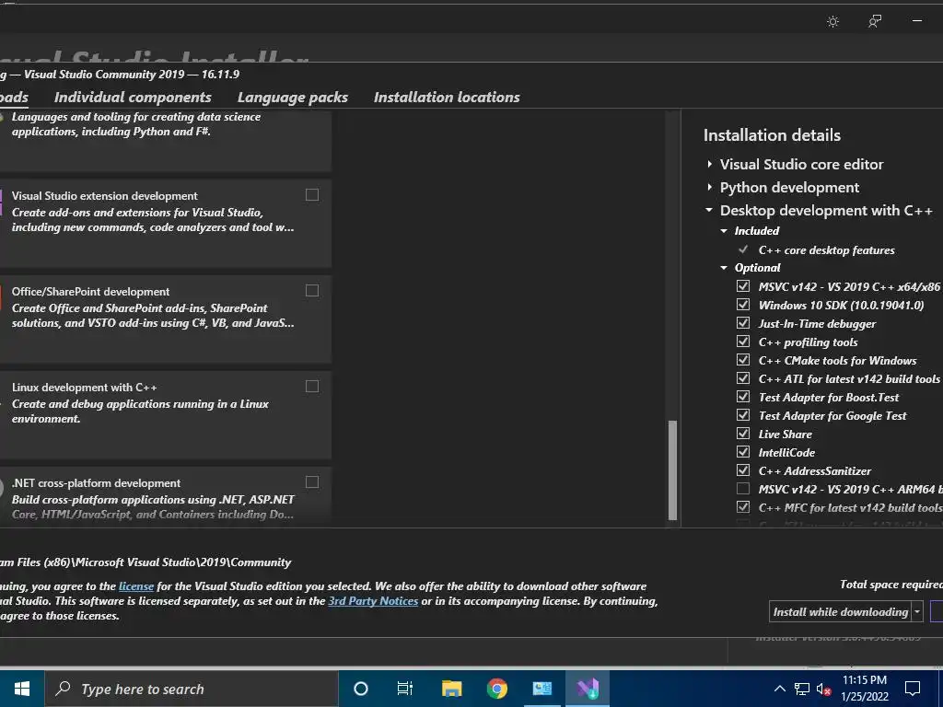This screenshot has width=943, height=707.
Task: Launch File Explorer from taskbar
Action: point(451,689)
